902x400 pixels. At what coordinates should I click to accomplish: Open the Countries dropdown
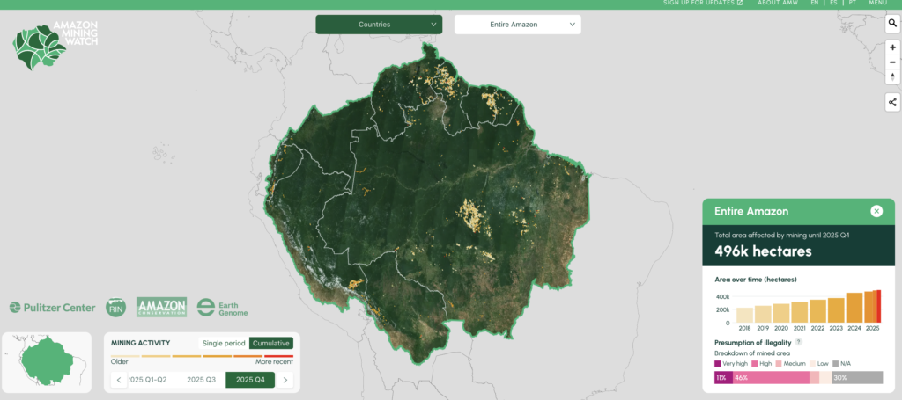coord(379,25)
